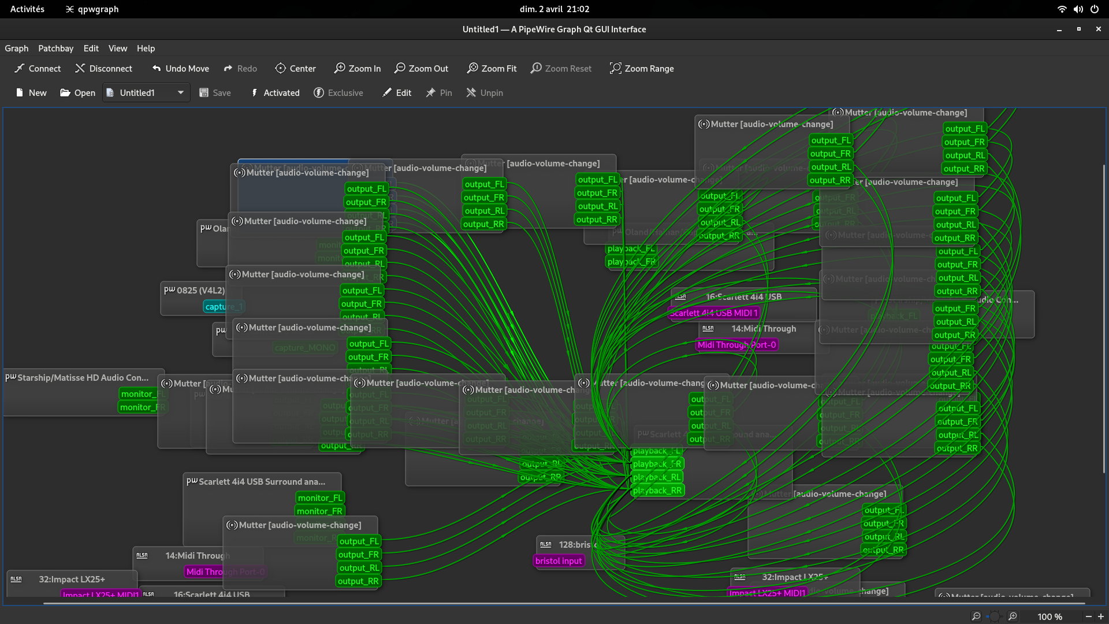Toggle the Activated patchbay button

(x=275, y=93)
